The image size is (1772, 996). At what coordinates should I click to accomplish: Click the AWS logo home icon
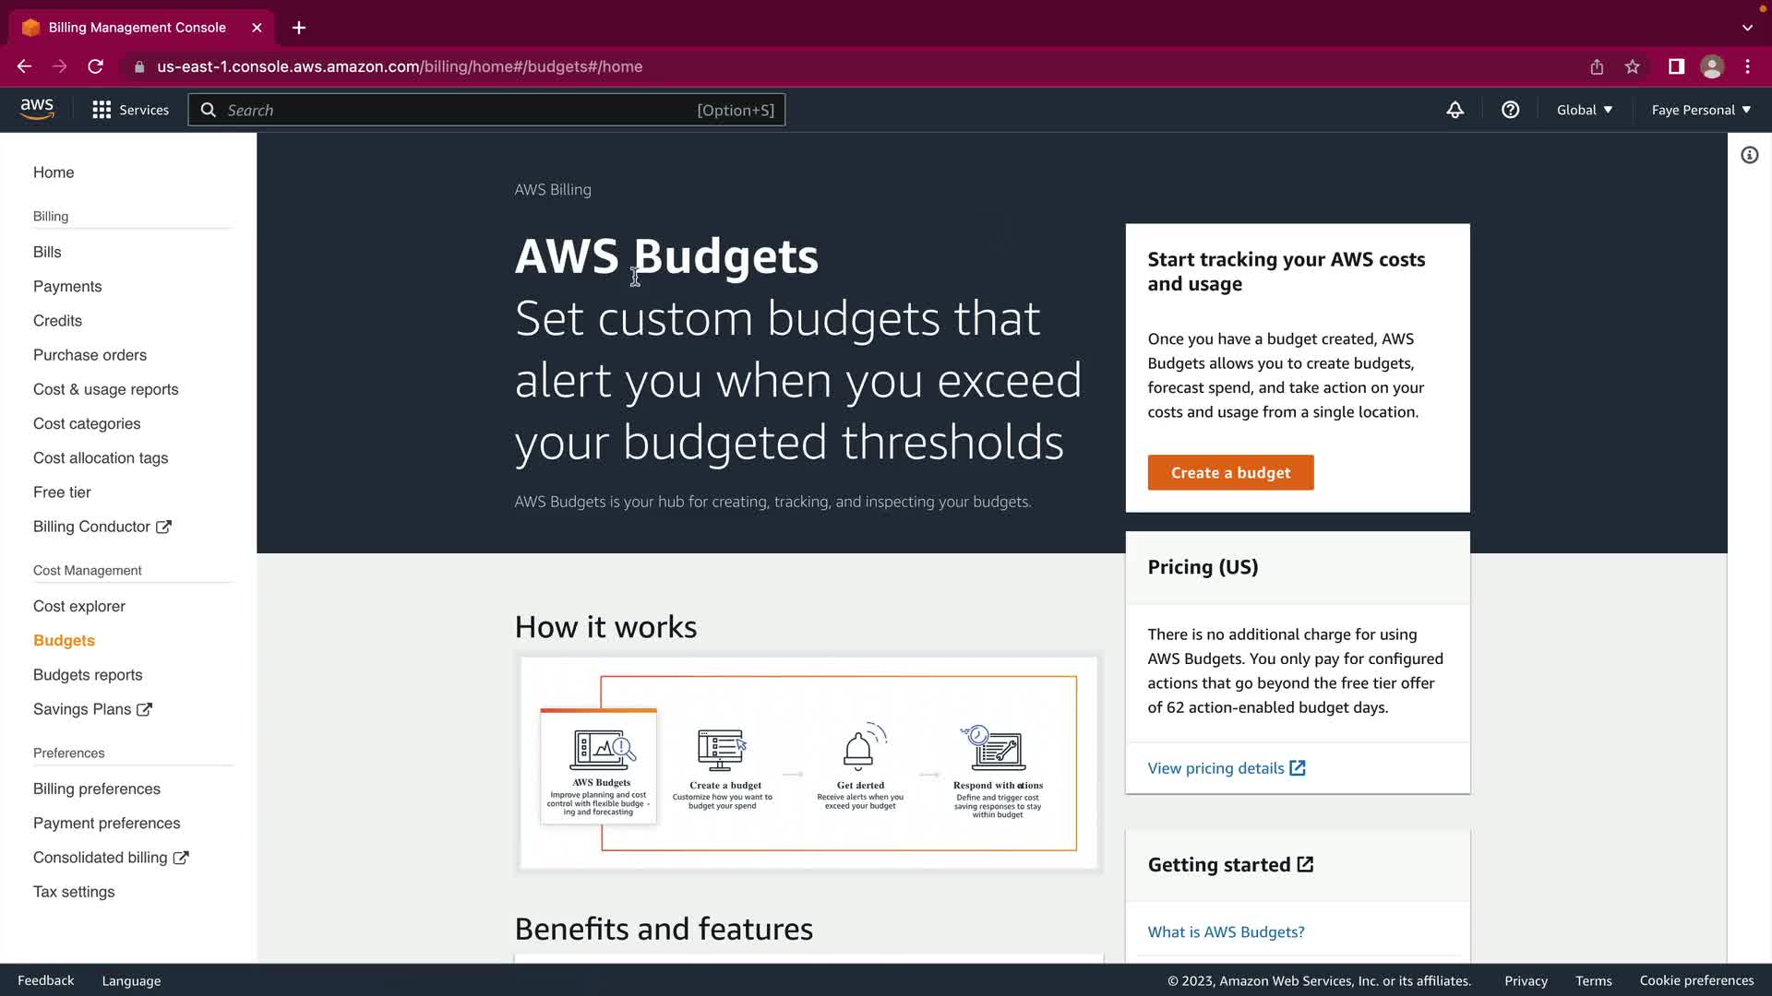point(37,109)
